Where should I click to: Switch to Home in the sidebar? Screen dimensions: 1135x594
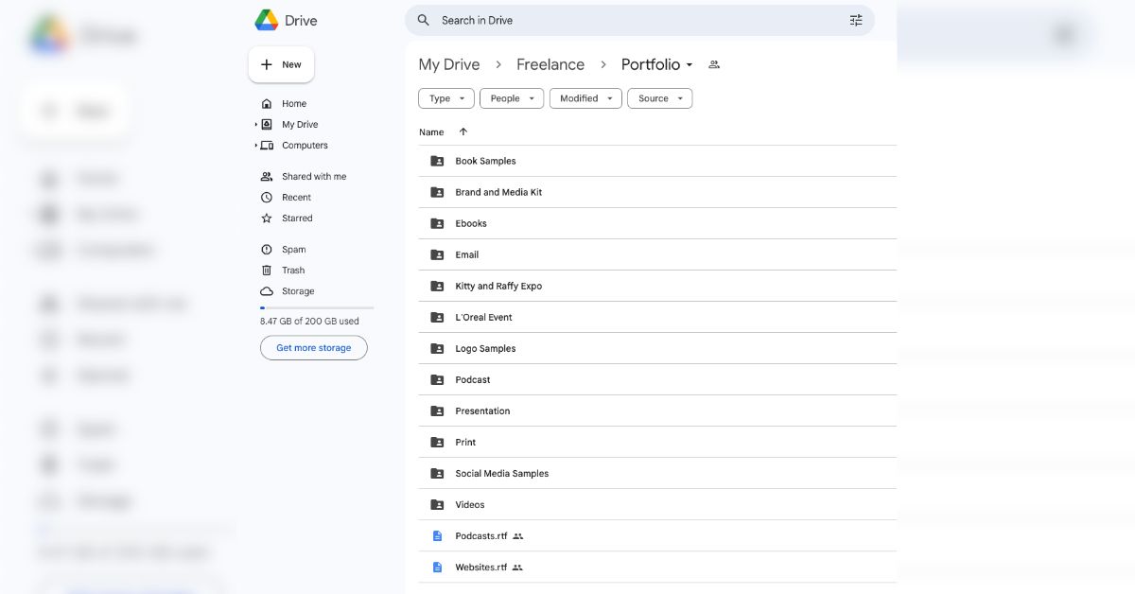coord(294,103)
